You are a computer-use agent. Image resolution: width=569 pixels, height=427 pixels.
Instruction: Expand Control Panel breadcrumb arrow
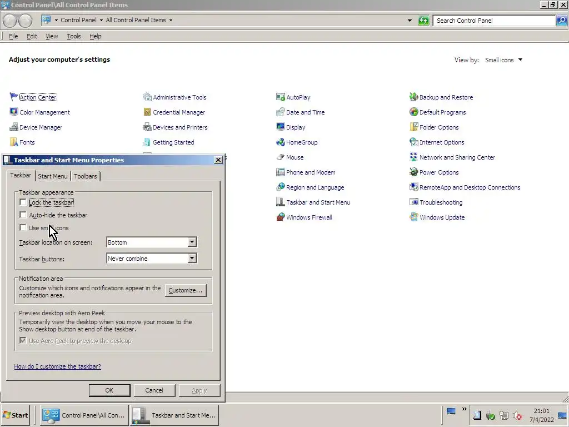(x=101, y=21)
